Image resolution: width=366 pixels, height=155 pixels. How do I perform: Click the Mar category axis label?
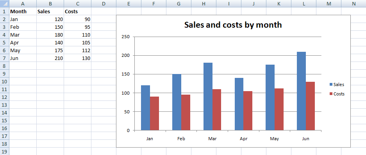tap(212, 139)
